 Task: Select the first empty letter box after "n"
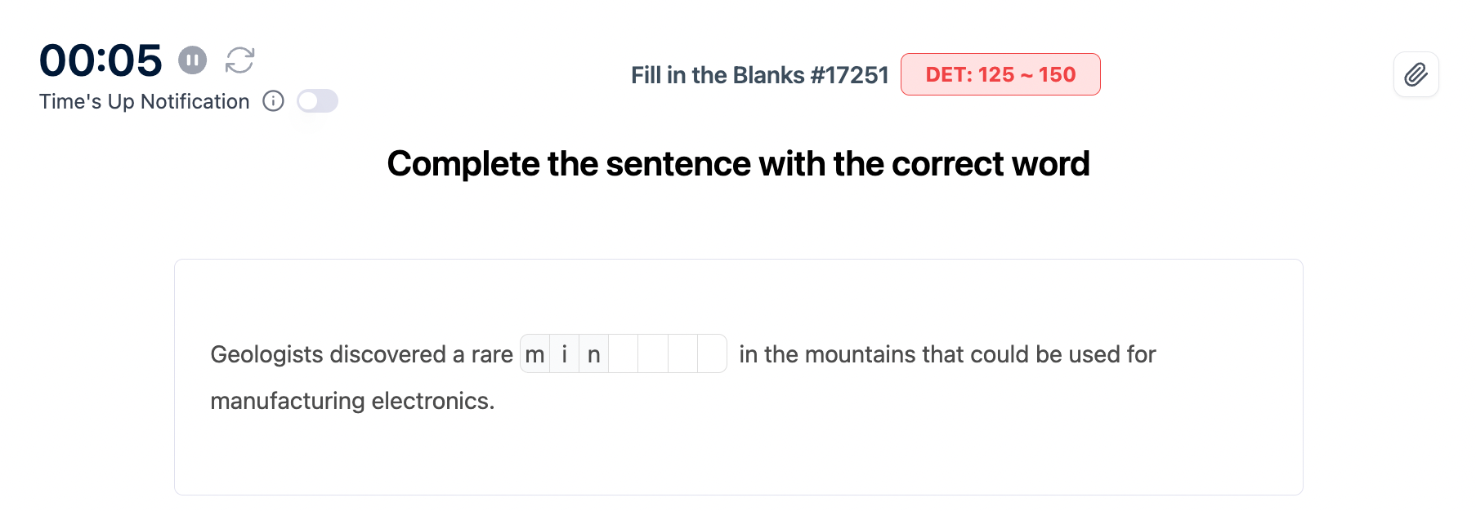click(x=624, y=354)
